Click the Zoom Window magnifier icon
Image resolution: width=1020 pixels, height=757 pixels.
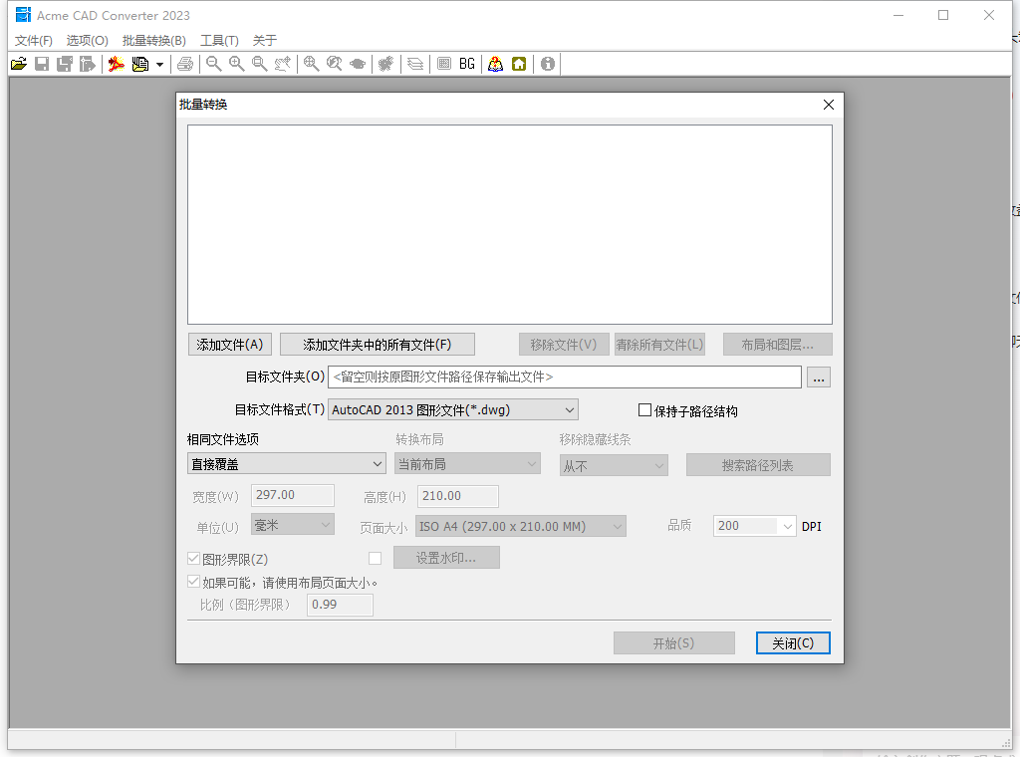(260, 64)
